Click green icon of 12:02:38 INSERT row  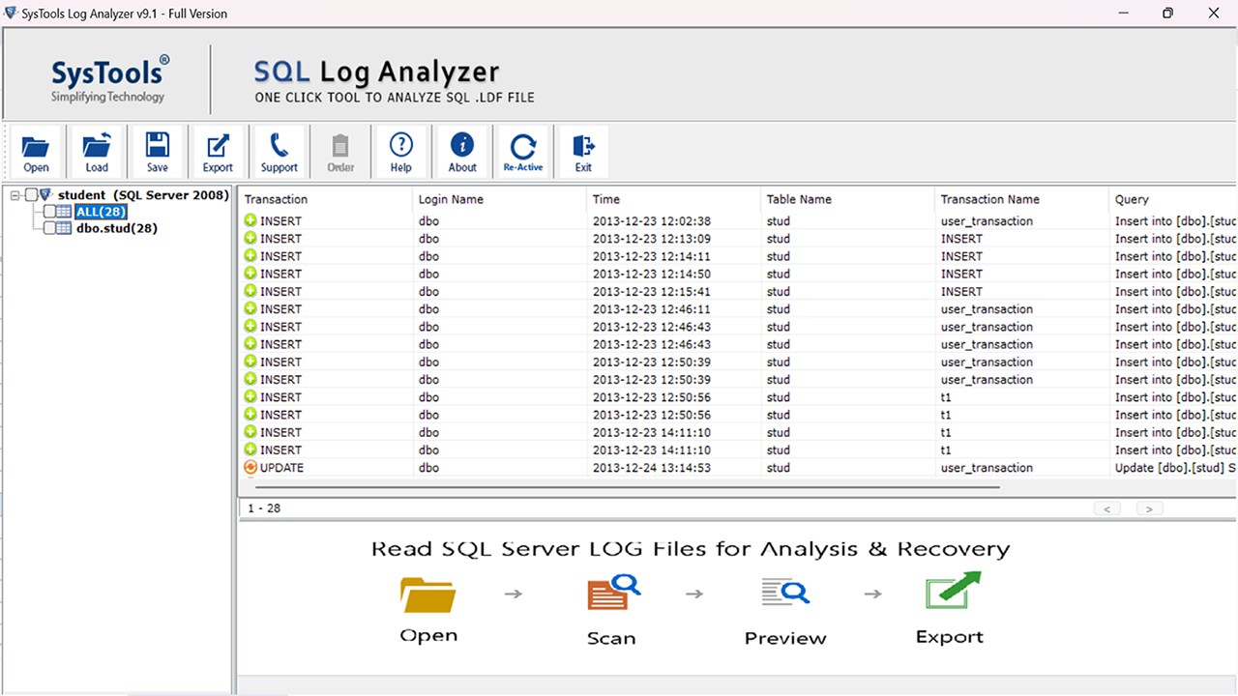coord(251,220)
